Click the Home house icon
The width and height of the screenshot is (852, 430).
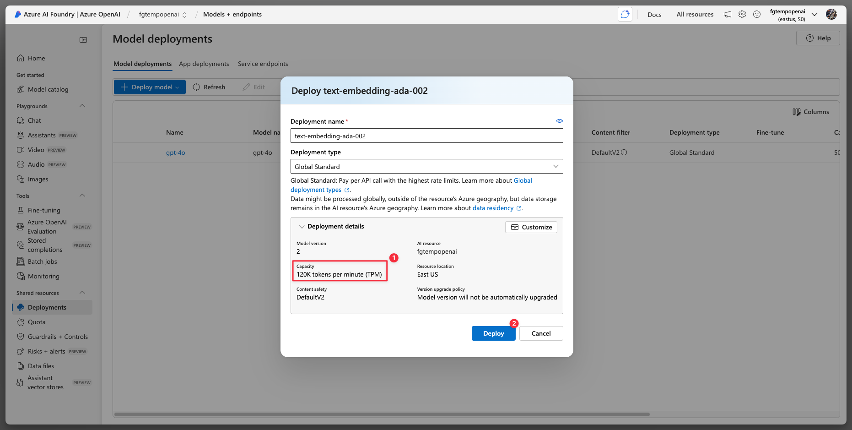tap(21, 58)
